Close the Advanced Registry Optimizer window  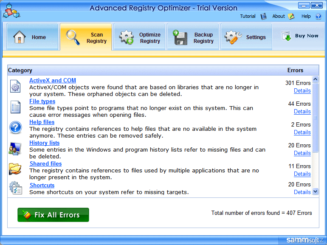coord(317,6)
